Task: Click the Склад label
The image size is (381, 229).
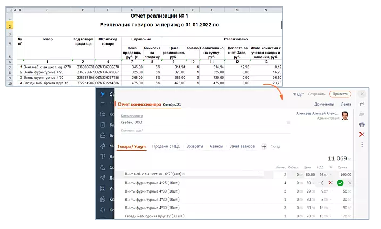Action: click(x=276, y=147)
